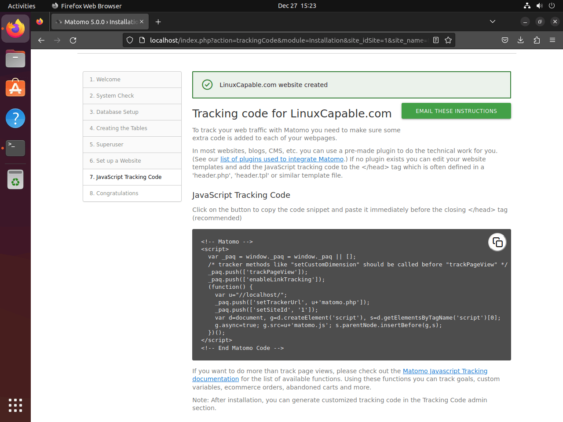Open Ubuntu Software from the dock

[x=15, y=88]
